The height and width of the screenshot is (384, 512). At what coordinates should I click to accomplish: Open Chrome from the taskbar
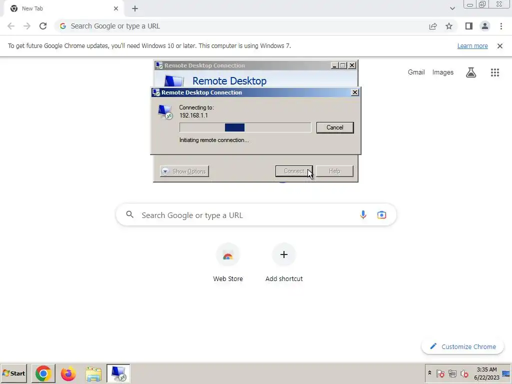43,373
